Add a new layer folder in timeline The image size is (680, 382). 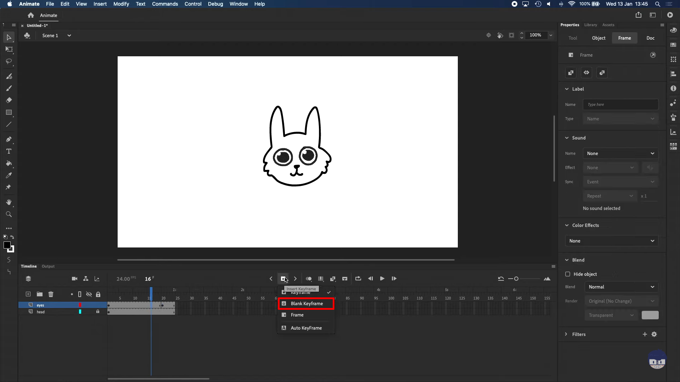tap(39, 294)
